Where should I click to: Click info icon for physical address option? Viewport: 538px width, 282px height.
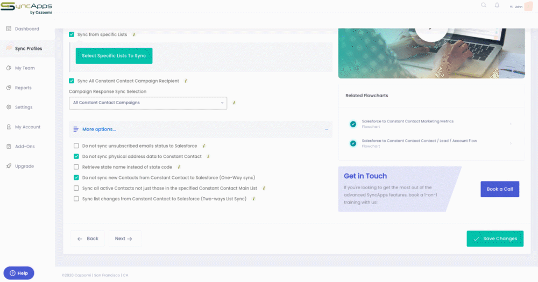tap(208, 156)
